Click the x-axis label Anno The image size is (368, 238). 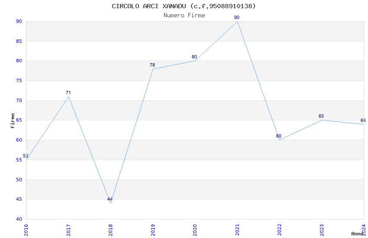coord(357,234)
